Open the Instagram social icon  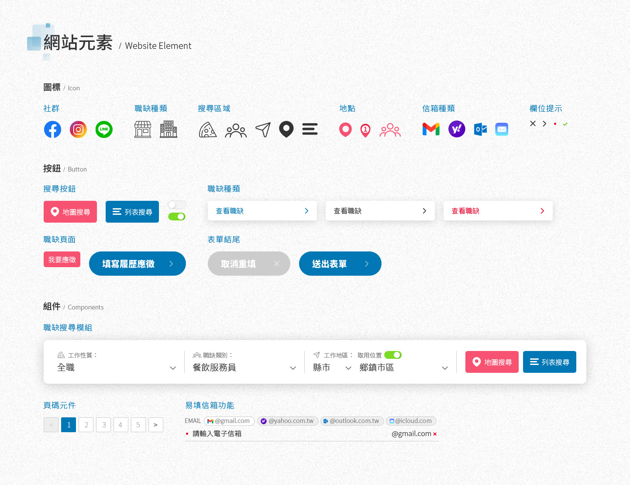[x=78, y=129]
